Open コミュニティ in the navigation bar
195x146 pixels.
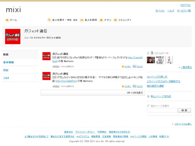click(124, 20)
